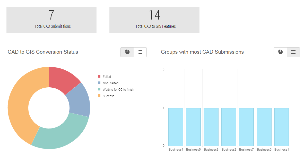This screenshot has height=166, width=304.
Task: Switch conversion status to list view
Action: pos(140,52)
